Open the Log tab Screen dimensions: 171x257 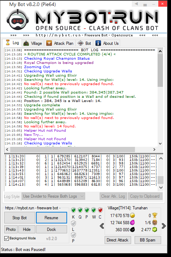click(x=12, y=43)
